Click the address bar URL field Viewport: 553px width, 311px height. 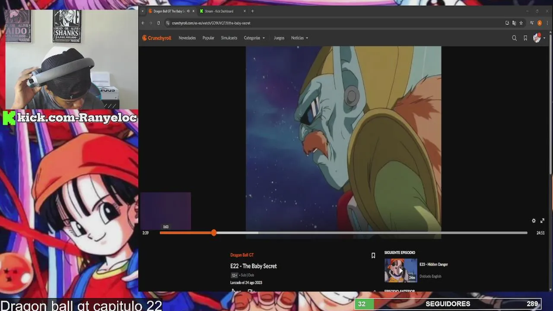pyautogui.click(x=335, y=23)
